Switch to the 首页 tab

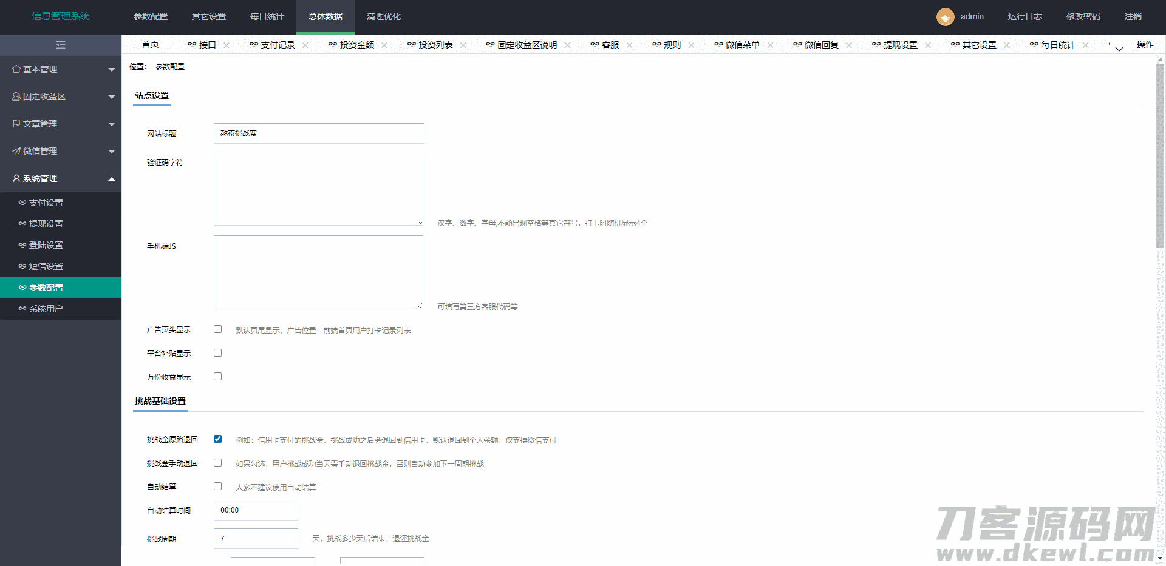click(150, 45)
